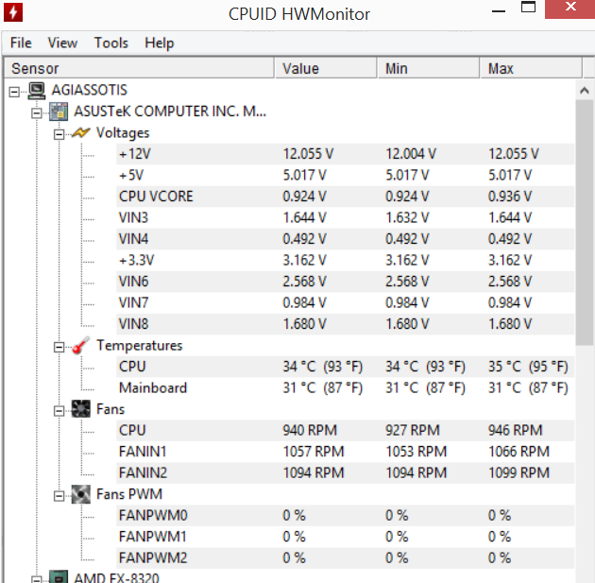This screenshot has width=595, height=583.
Task: Open the View menu
Action: click(x=62, y=43)
